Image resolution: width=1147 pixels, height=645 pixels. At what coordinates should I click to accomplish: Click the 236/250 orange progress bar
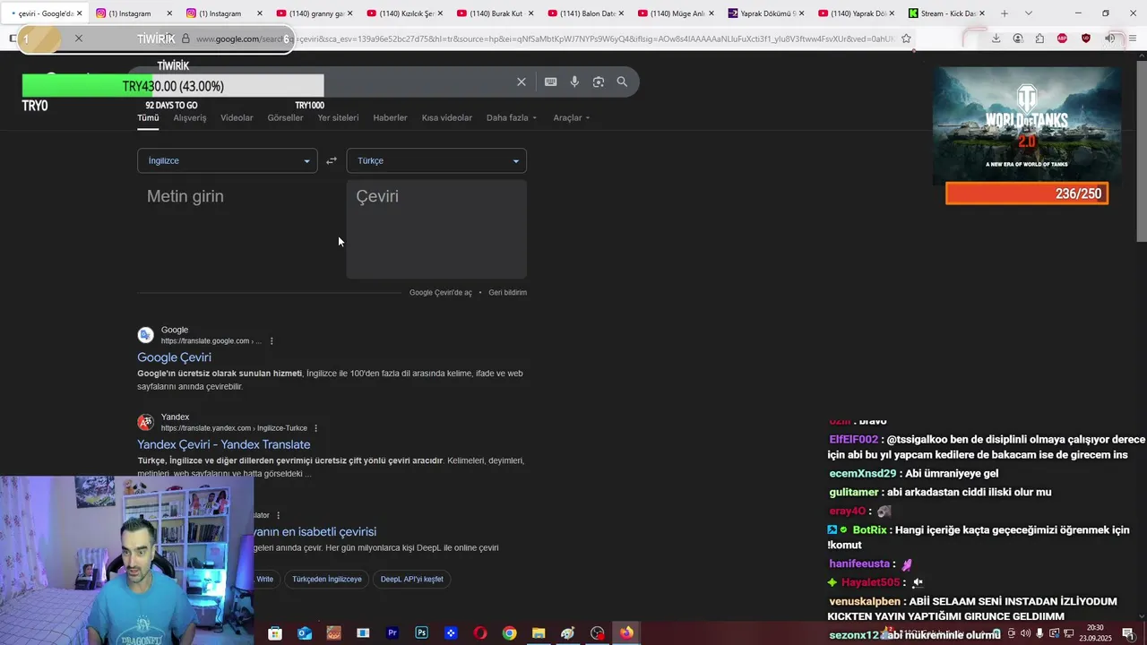click(x=1027, y=193)
